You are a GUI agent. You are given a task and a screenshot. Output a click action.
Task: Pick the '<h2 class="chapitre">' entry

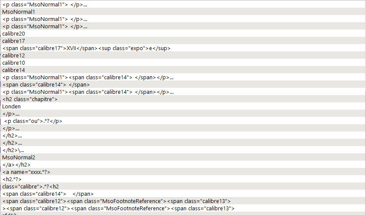[30, 99]
